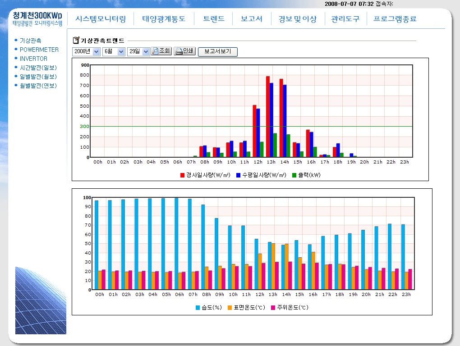Image resolution: width=460 pixels, height=346 pixels.
Task: Click the bullet icon beside POWERMETER
Action: click(16, 50)
